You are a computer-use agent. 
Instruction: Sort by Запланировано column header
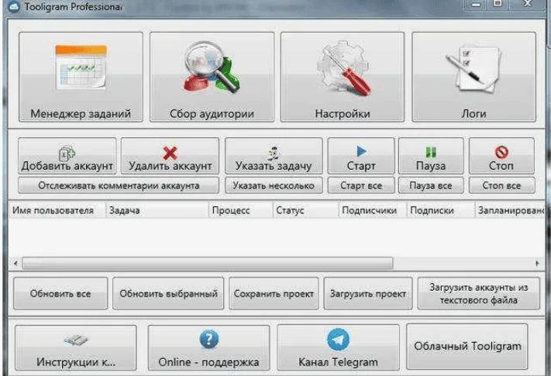pos(510,210)
